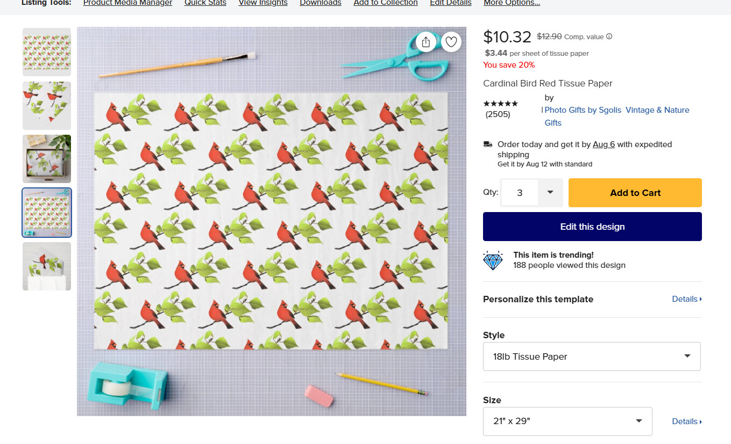Open the More Options listing menu
Viewport: 731px width, 444px height.
(512, 3)
